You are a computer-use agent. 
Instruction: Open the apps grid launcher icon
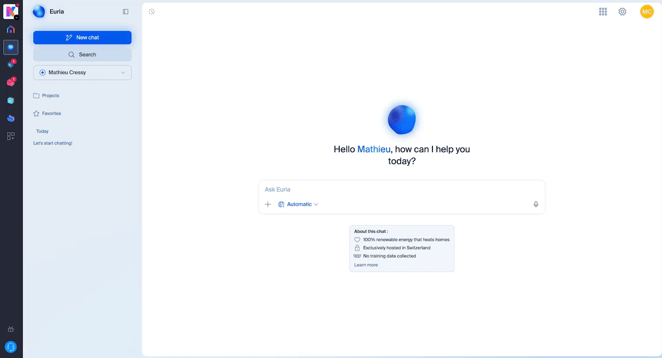pyautogui.click(x=603, y=12)
